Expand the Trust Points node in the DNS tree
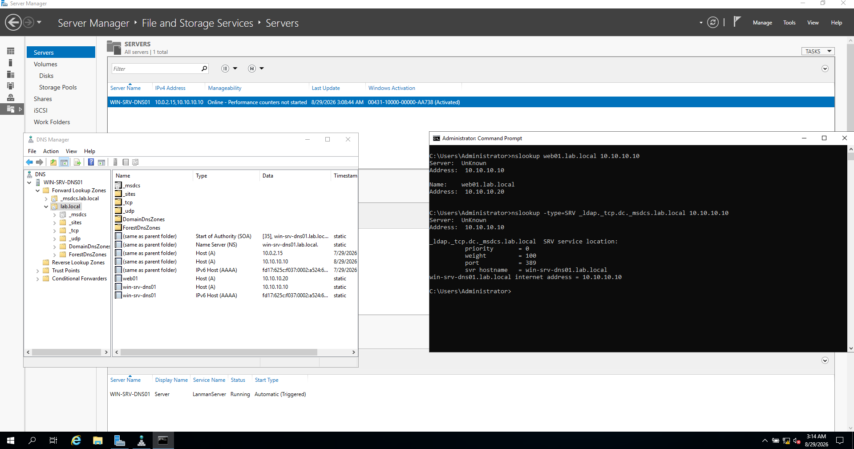Image resolution: width=854 pixels, height=449 pixels. [x=38, y=271]
